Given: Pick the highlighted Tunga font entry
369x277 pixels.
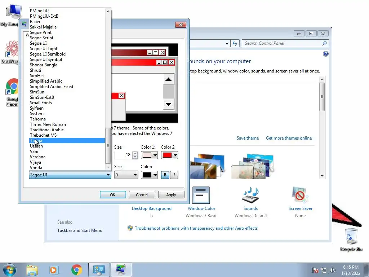Looking at the screenshot, I should 67,141.
